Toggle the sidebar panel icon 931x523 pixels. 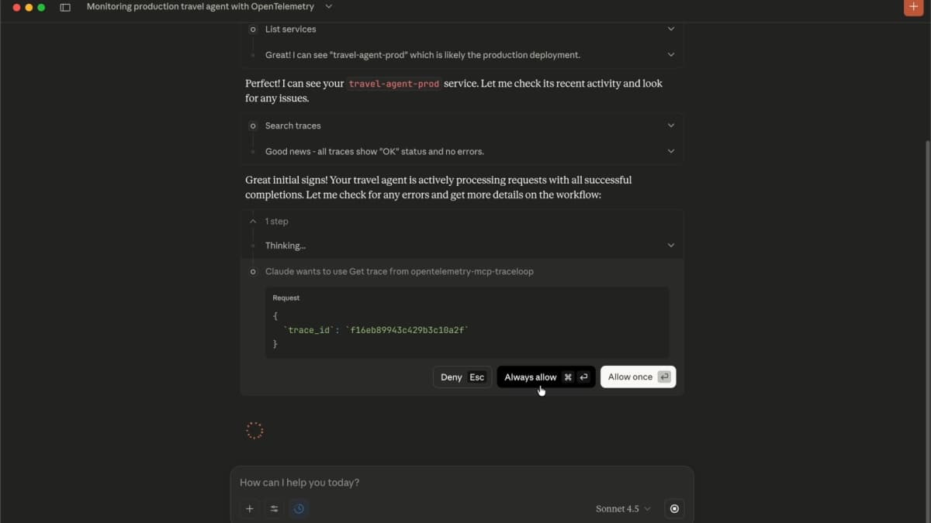(x=66, y=7)
